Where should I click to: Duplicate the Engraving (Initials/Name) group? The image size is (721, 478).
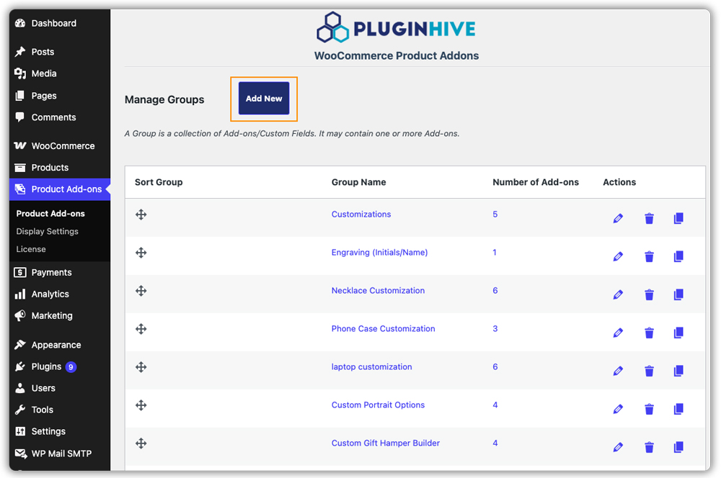pyautogui.click(x=678, y=256)
